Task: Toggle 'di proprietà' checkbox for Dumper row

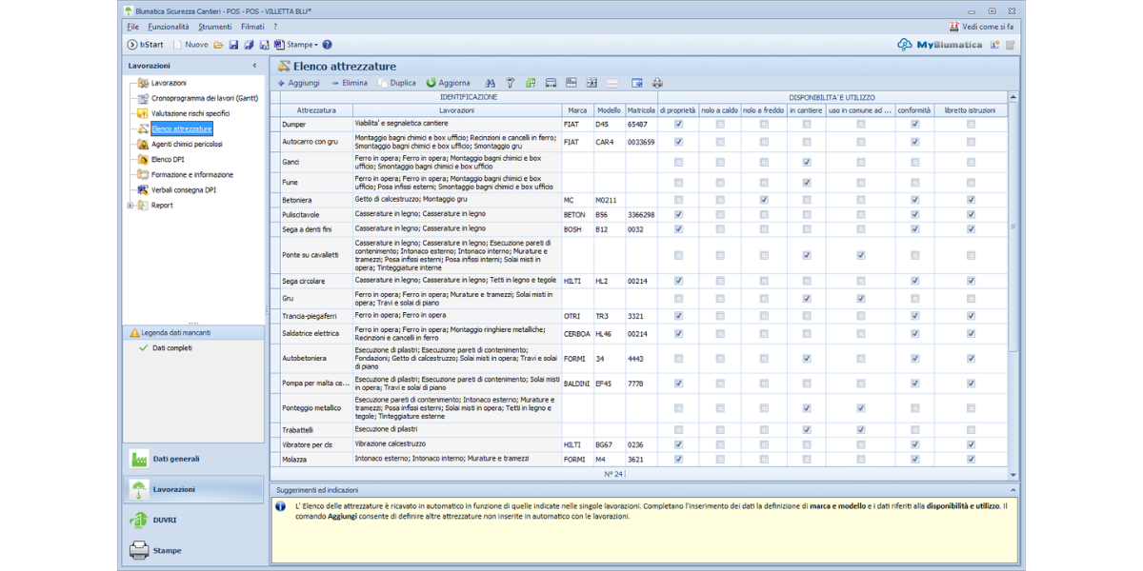Action: (678, 124)
